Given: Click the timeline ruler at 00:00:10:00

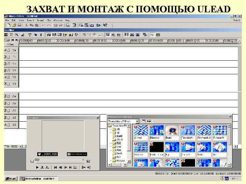Looking at the screenshot, I should [119, 41].
